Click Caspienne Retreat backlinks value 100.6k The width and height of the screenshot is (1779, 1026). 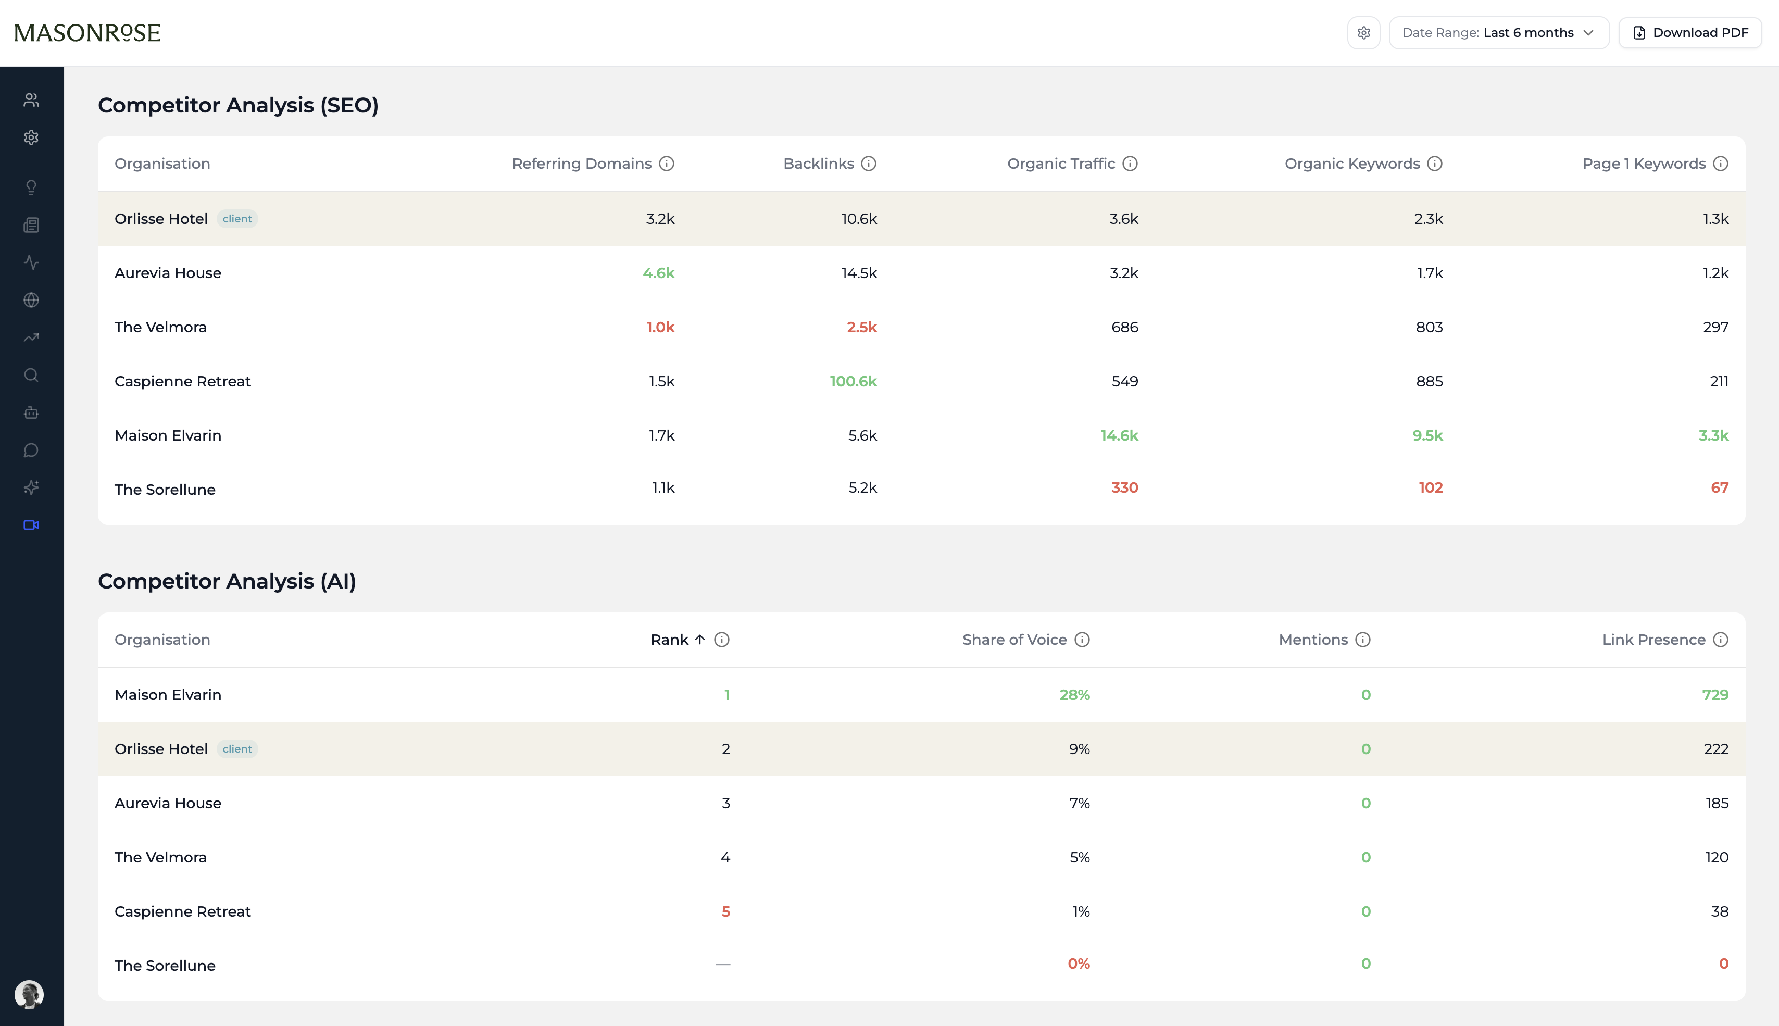[x=853, y=381]
